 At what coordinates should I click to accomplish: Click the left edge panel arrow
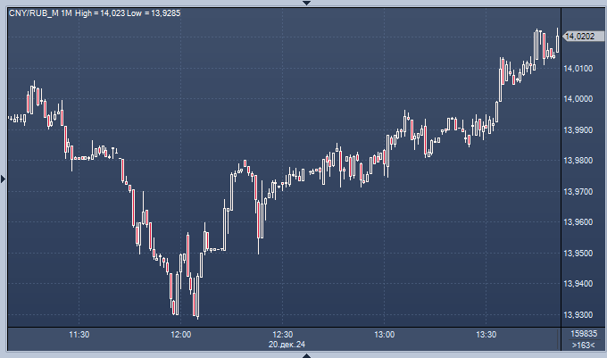point(3,179)
